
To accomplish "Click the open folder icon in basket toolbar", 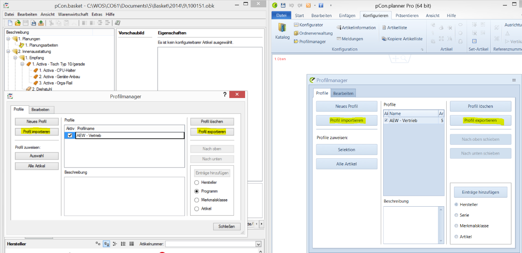I will pos(18,23).
